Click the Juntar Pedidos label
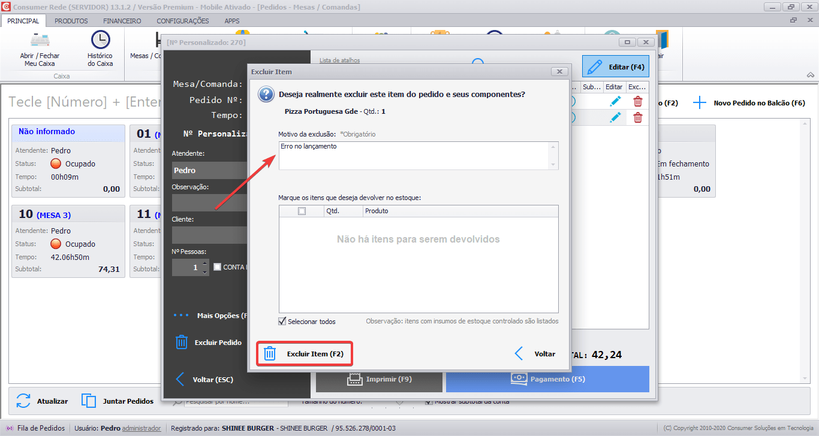This screenshot has height=436, width=819. tap(128, 401)
